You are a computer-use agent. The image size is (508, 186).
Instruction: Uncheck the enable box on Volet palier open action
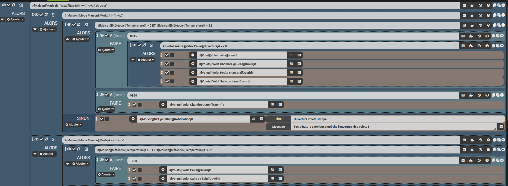[x=167, y=55]
